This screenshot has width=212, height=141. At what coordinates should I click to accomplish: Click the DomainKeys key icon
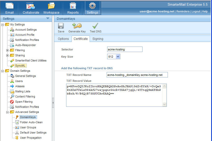(17, 117)
